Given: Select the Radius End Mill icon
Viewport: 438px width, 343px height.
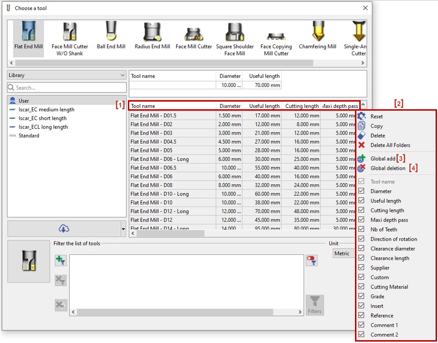Looking at the screenshot, I should pyautogui.click(x=152, y=33).
